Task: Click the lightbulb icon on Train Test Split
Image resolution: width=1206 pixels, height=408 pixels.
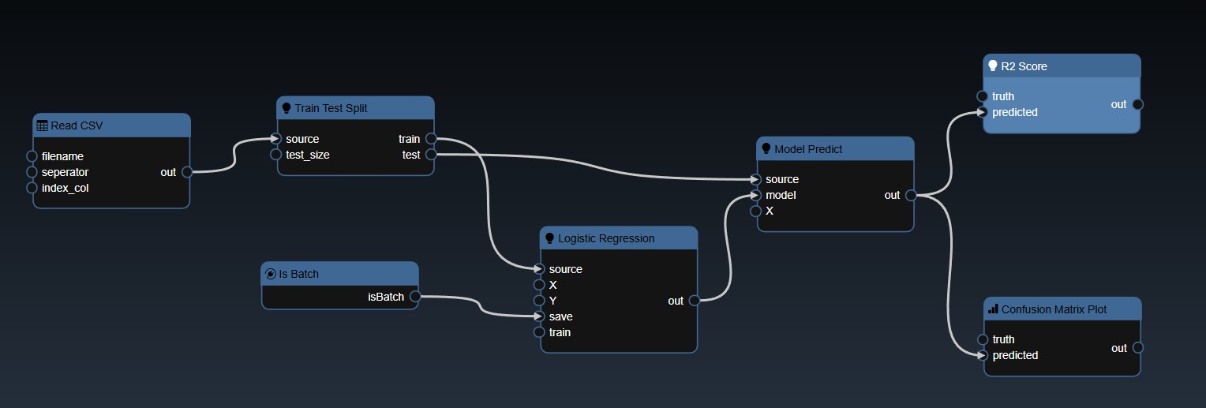Action: click(x=287, y=108)
